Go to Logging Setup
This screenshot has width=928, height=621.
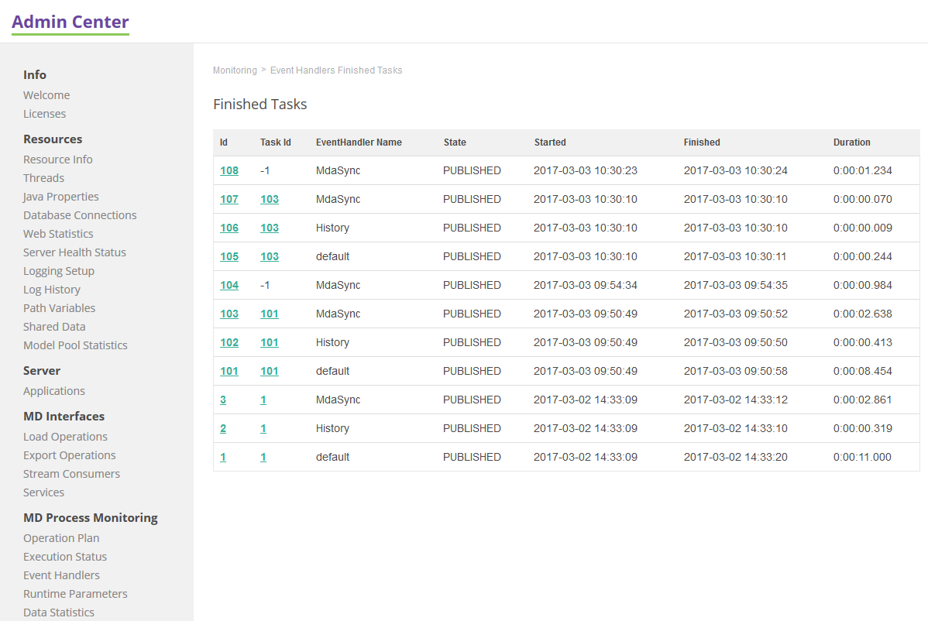[x=59, y=271]
